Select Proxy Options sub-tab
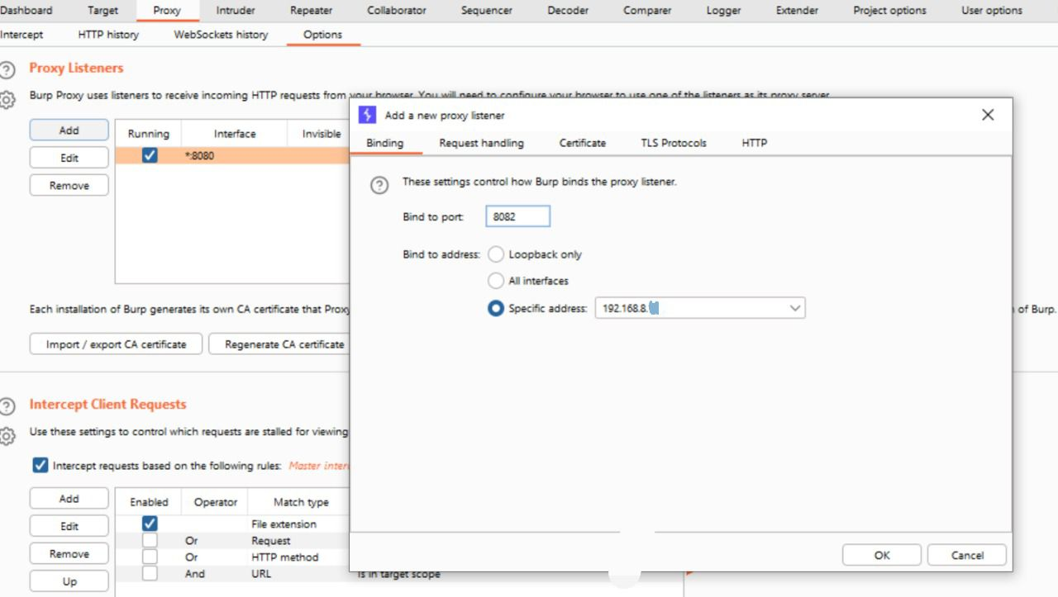 point(322,35)
